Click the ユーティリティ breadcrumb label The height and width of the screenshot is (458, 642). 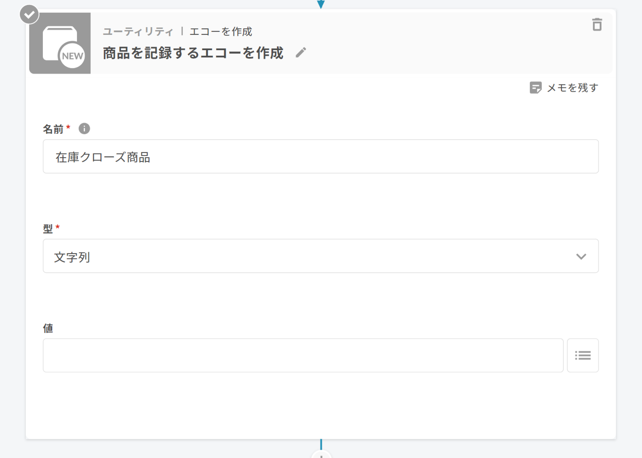tap(138, 32)
